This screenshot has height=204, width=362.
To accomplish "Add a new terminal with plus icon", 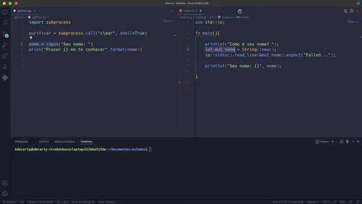I will [x=333, y=142].
